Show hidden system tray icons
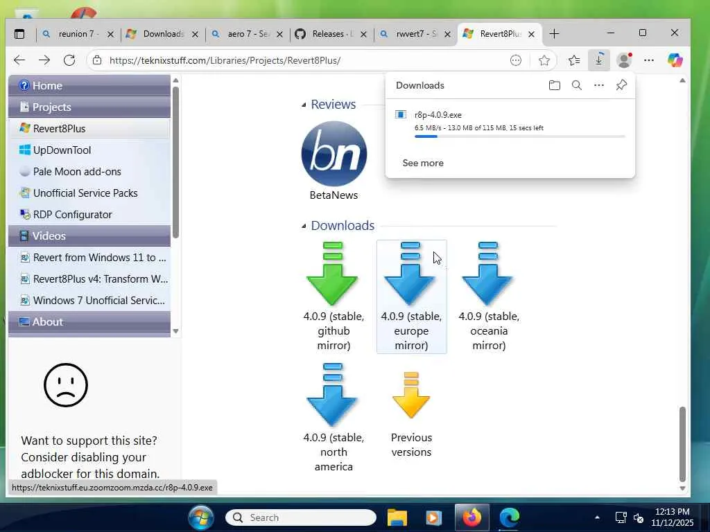Screen dimensions: 710x532 pos(597,517)
